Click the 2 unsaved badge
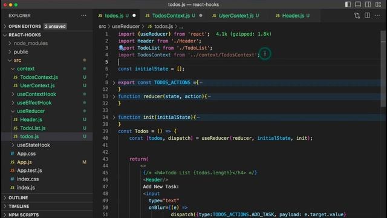387x218 pixels. click(x=55, y=26)
